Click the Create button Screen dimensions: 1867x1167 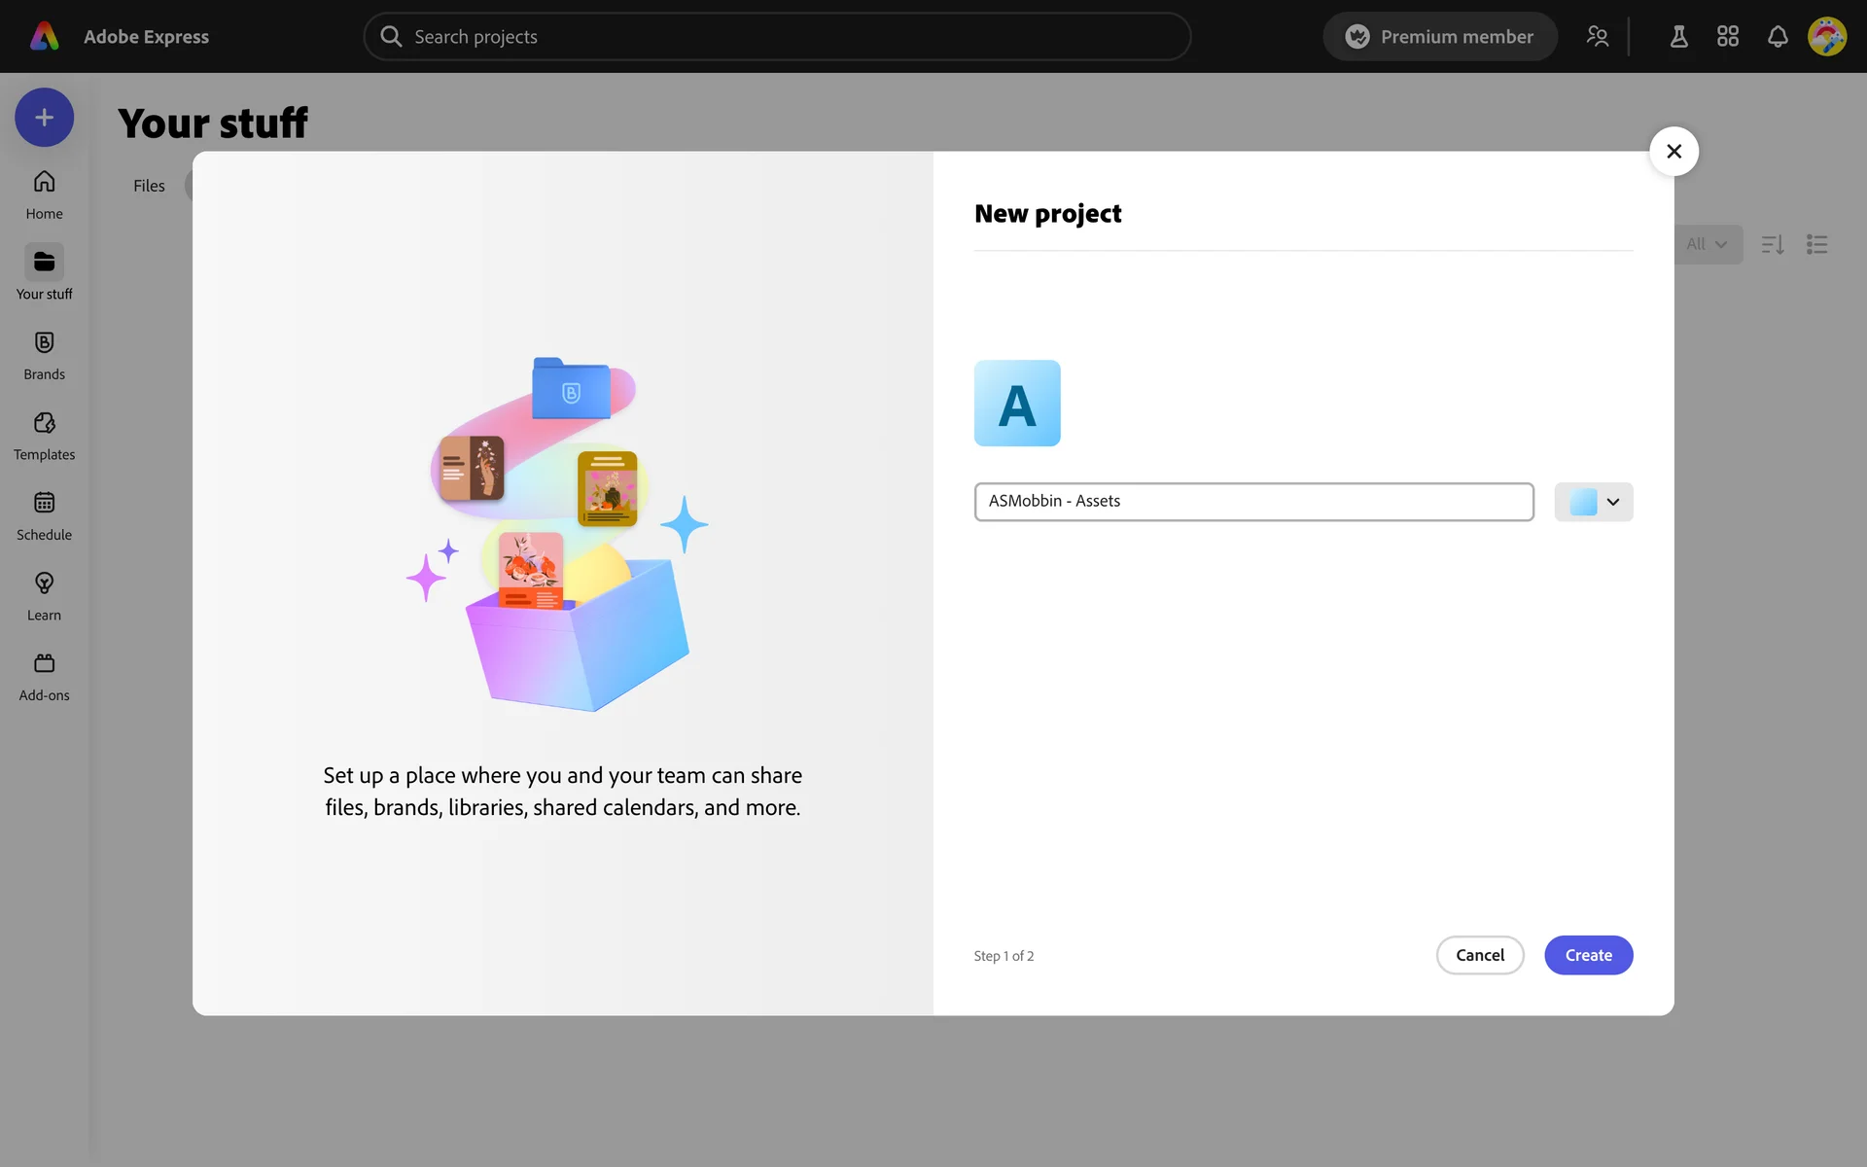pyautogui.click(x=1588, y=955)
